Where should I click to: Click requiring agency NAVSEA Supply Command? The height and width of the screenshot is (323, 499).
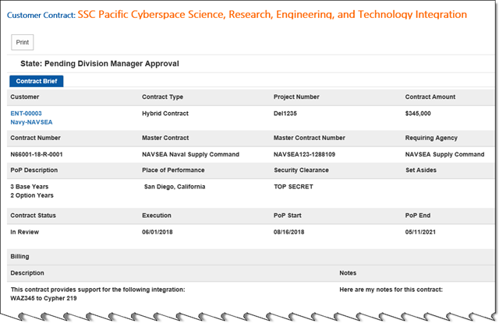(x=444, y=154)
